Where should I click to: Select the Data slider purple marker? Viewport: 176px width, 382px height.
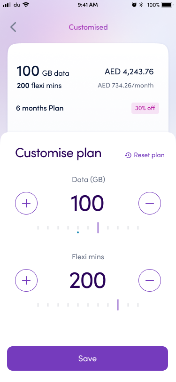point(98,228)
